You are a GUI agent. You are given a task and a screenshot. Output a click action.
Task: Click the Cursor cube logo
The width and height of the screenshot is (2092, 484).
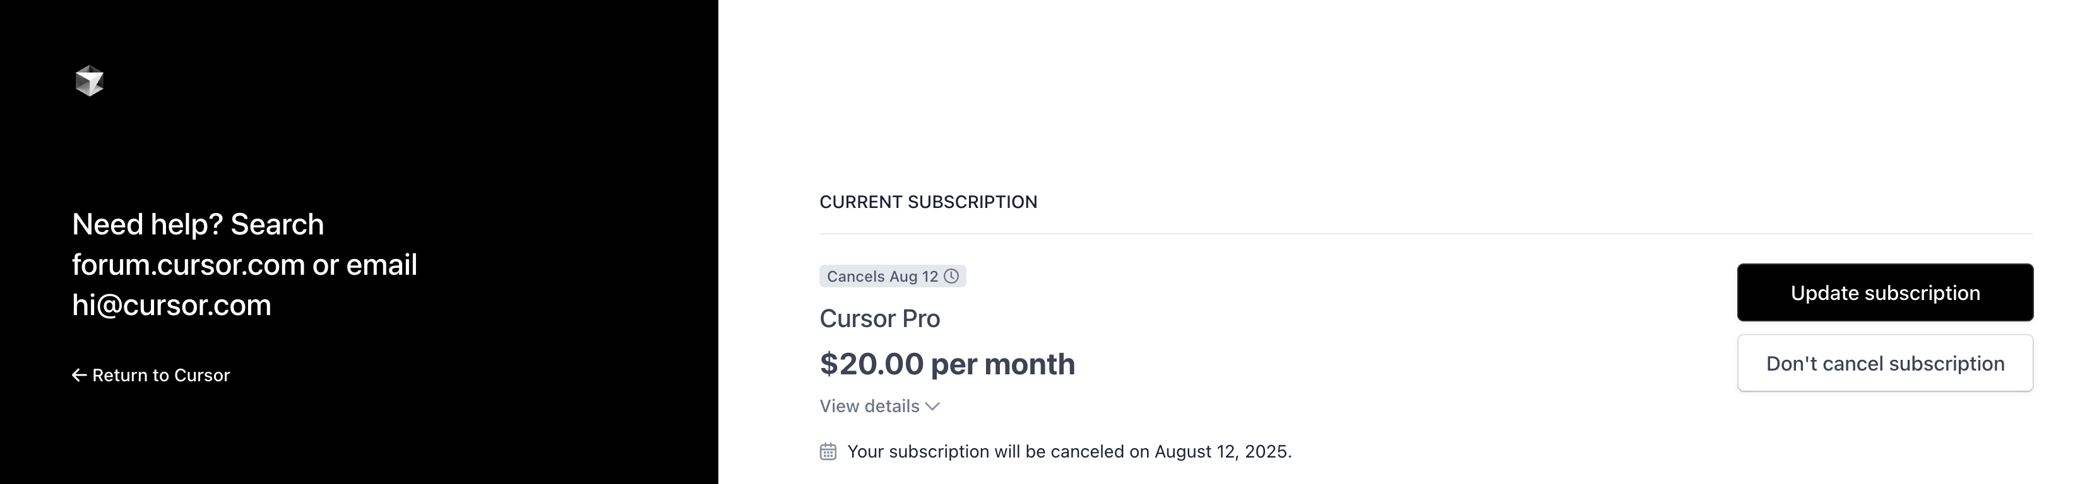[90, 81]
